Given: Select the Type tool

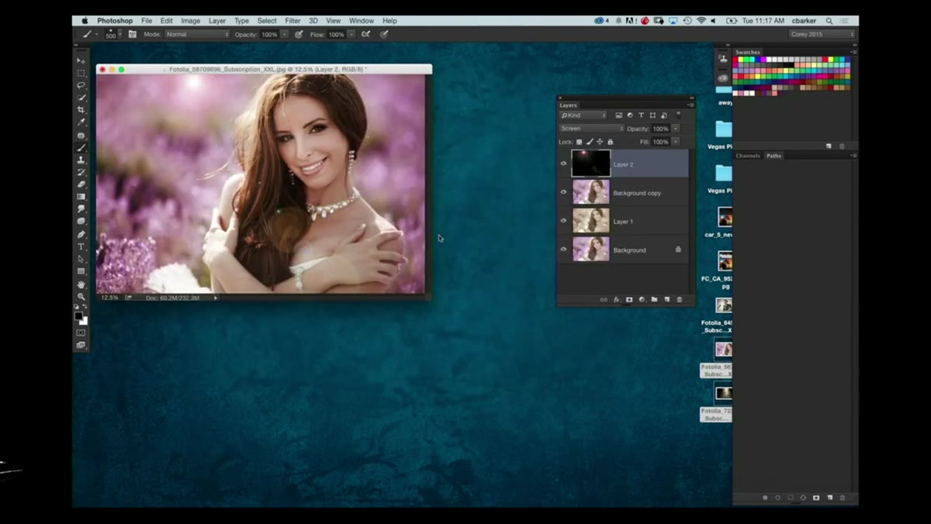Looking at the screenshot, I should [81, 246].
